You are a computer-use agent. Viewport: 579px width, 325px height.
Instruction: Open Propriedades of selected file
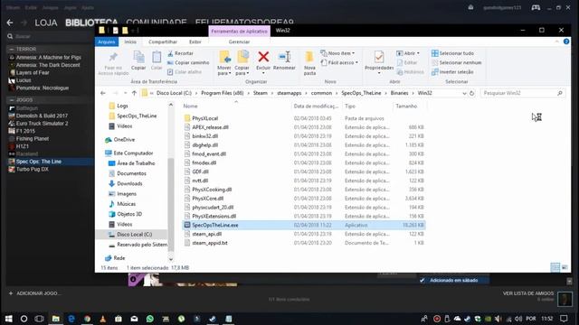point(379,60)
